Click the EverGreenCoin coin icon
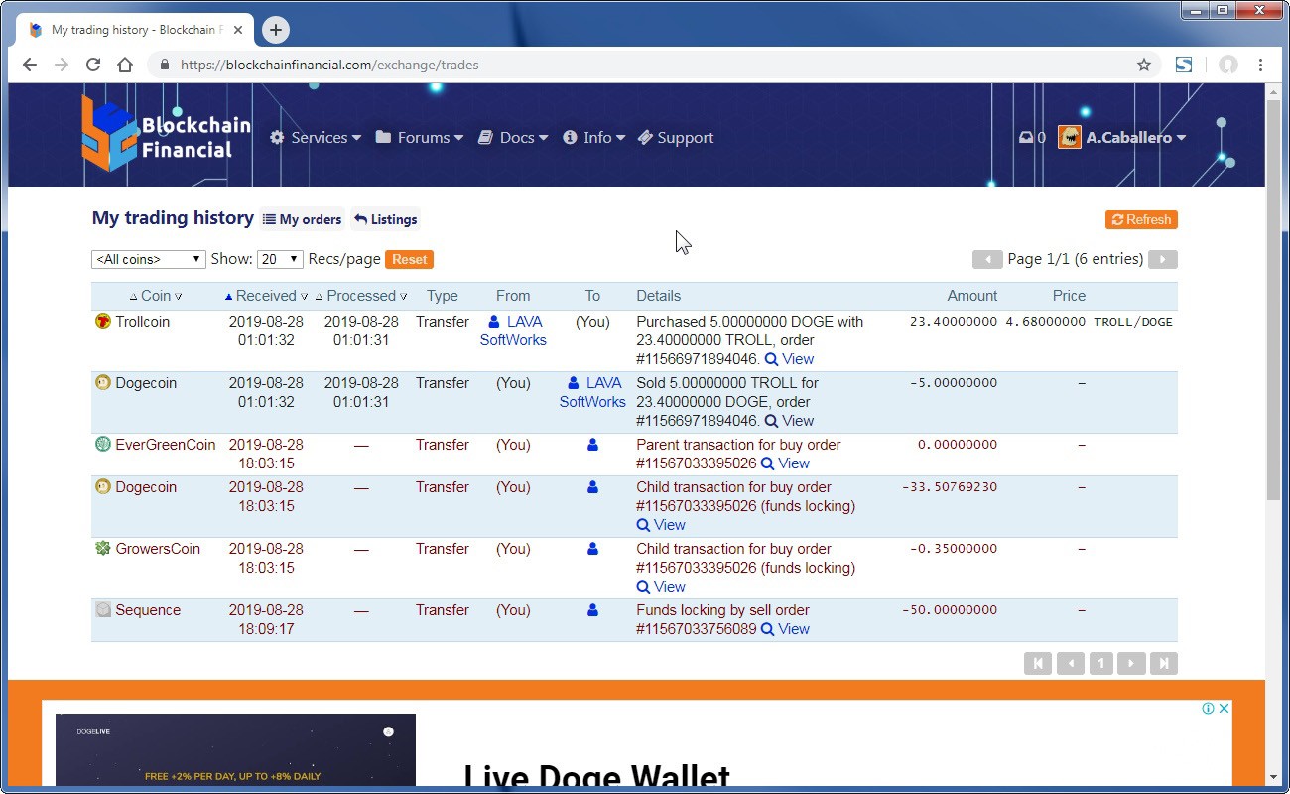This screenshot has height=794, width=1290. tap(103, 445)
